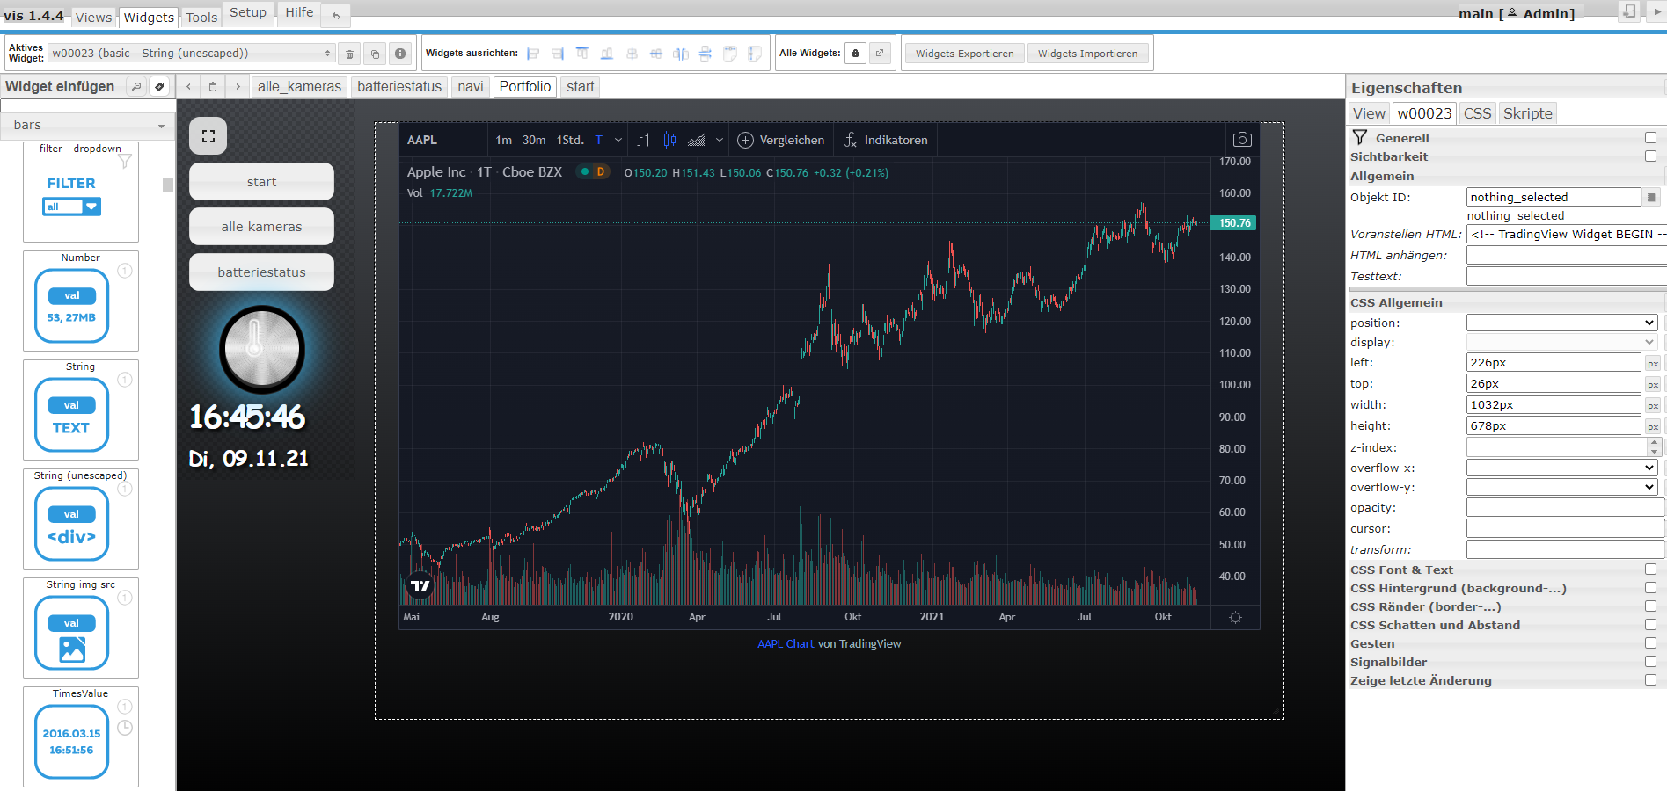Click Vergleichen in the chart toolbar
1667x791 pixels.
(781, 140)
